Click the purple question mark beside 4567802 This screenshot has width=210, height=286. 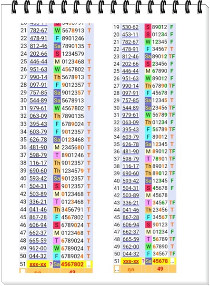pyautogui.click(x=51, y=264)
